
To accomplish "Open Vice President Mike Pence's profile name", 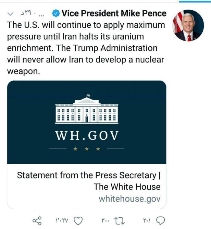I will [114, 14].
